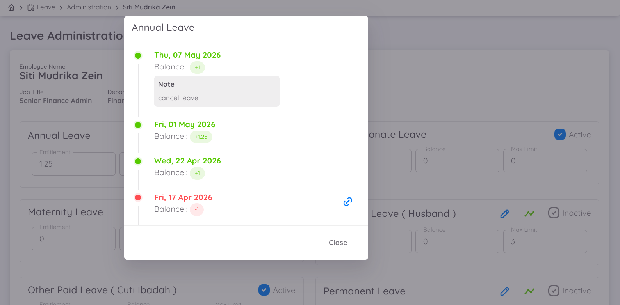This screenshot has height=305, width=620.
Task: Click the home icon in breadcrumb
Action: (x=11, y=7)
